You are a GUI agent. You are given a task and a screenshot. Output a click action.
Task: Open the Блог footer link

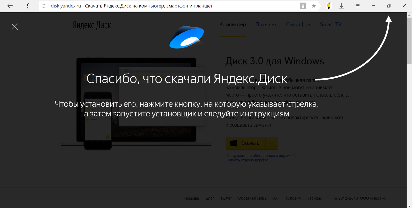tap(210, 198)
